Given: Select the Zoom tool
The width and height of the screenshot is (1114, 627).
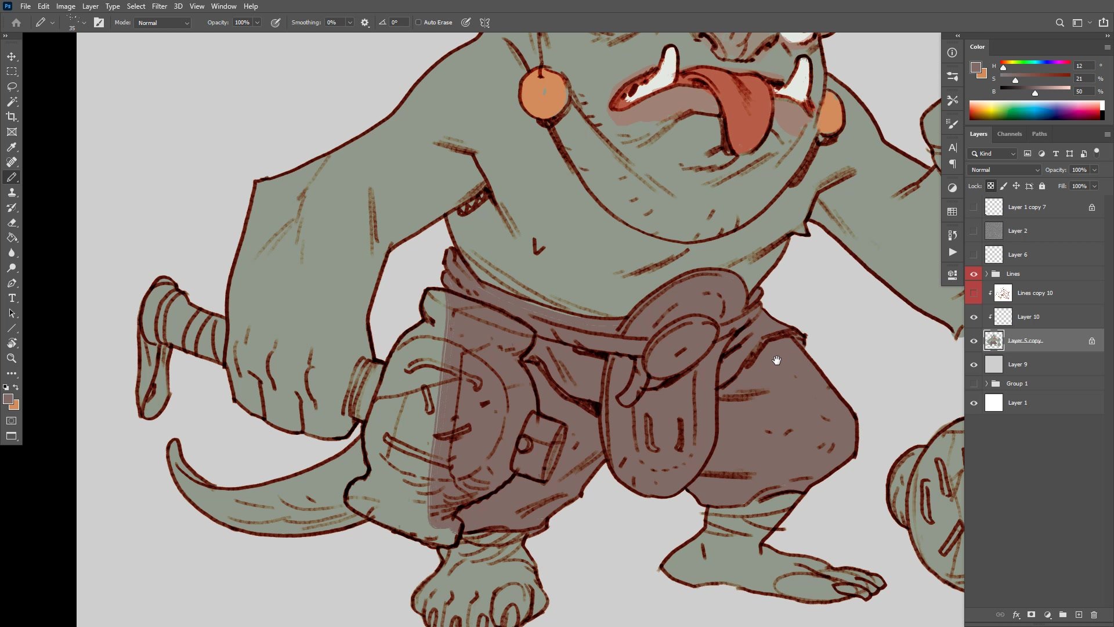Looking at the screenshot, I should tap(12, 358).
